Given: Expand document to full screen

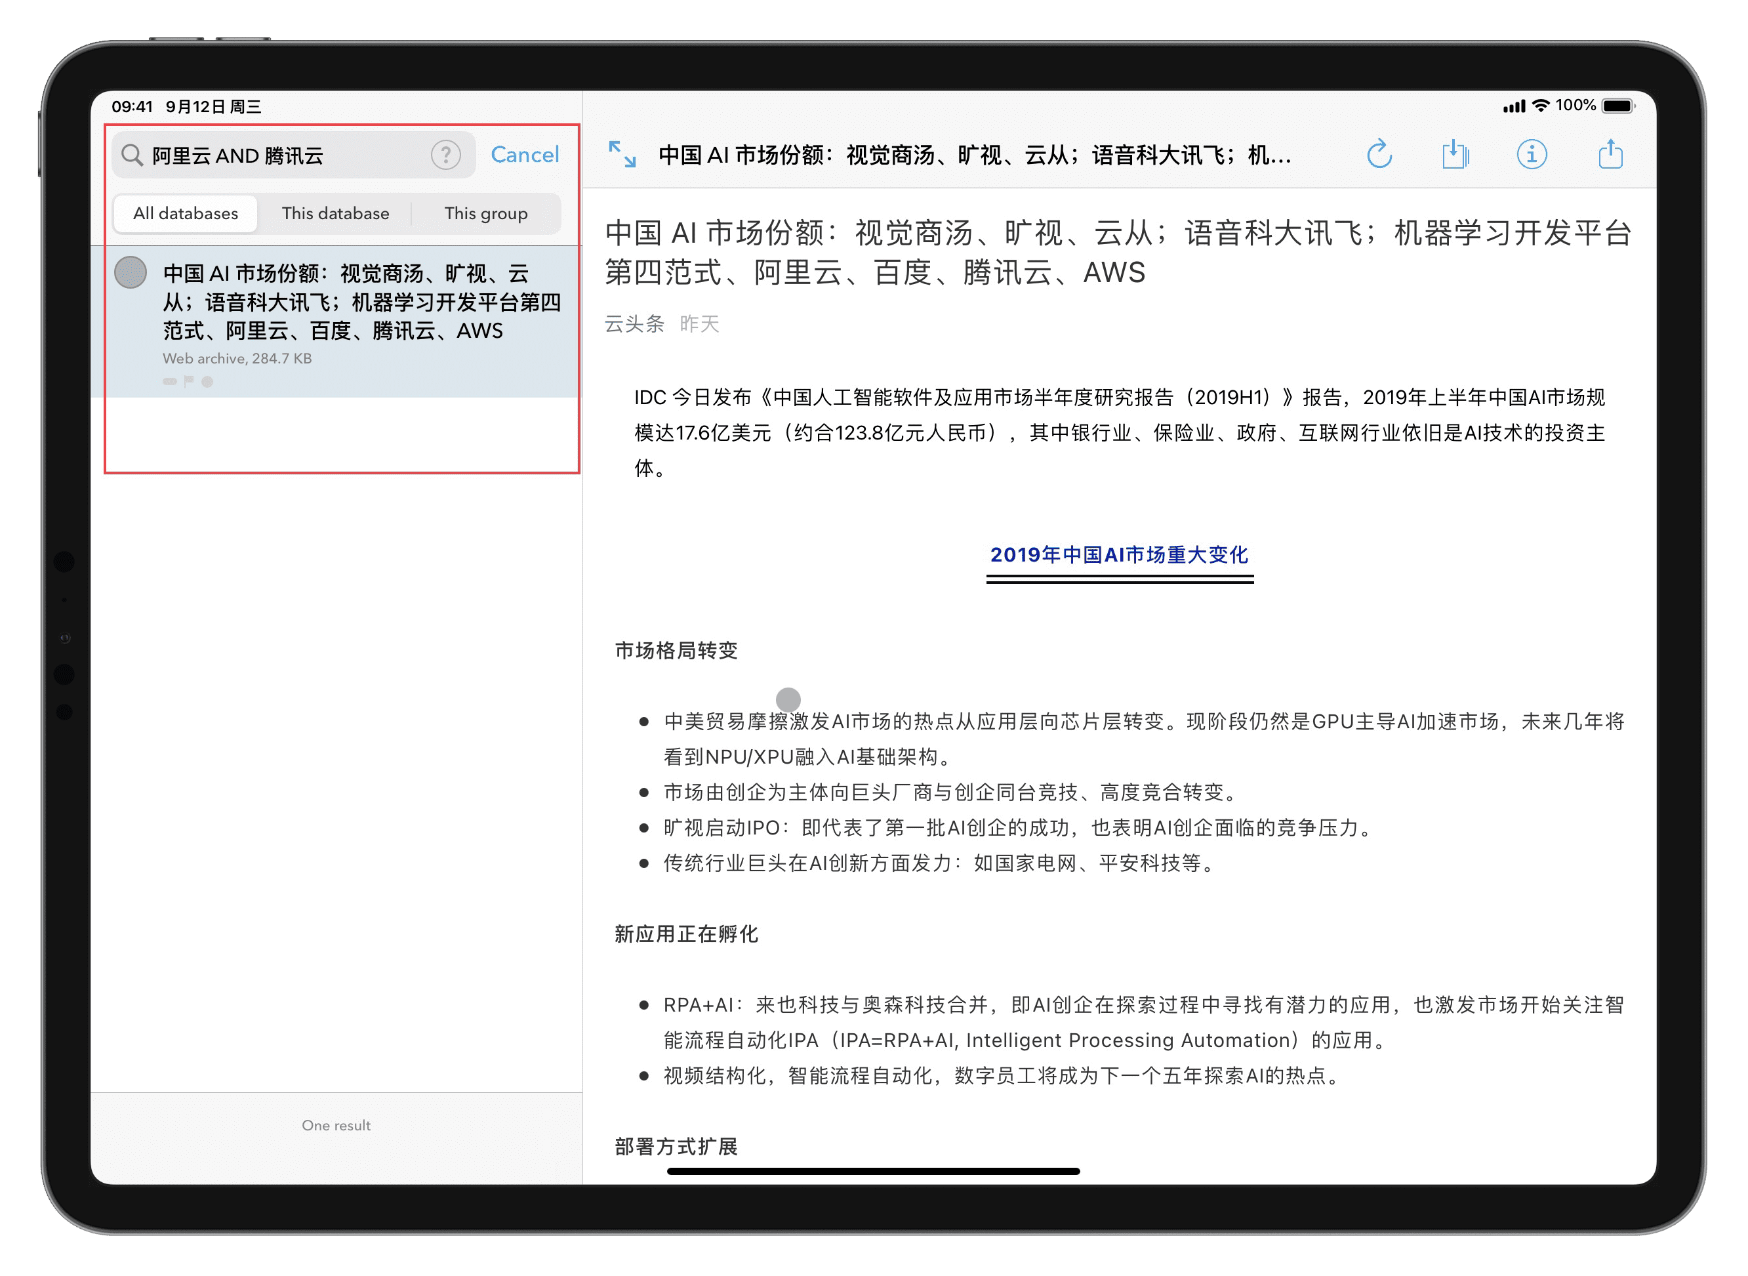Looking at the screenshot, I should (622, 154).
